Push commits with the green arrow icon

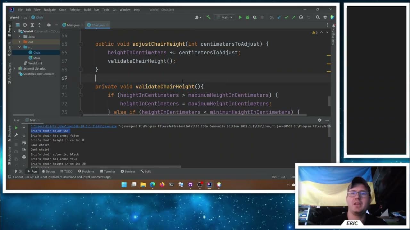(294, 17)
